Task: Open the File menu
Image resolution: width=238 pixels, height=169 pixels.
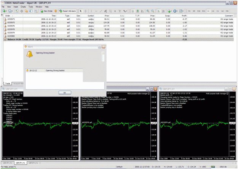Action: coord(3,7)
